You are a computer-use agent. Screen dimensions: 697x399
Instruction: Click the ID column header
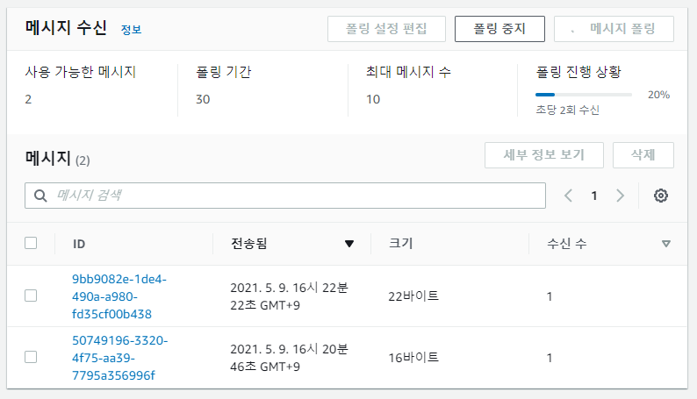tap(79, 244)
